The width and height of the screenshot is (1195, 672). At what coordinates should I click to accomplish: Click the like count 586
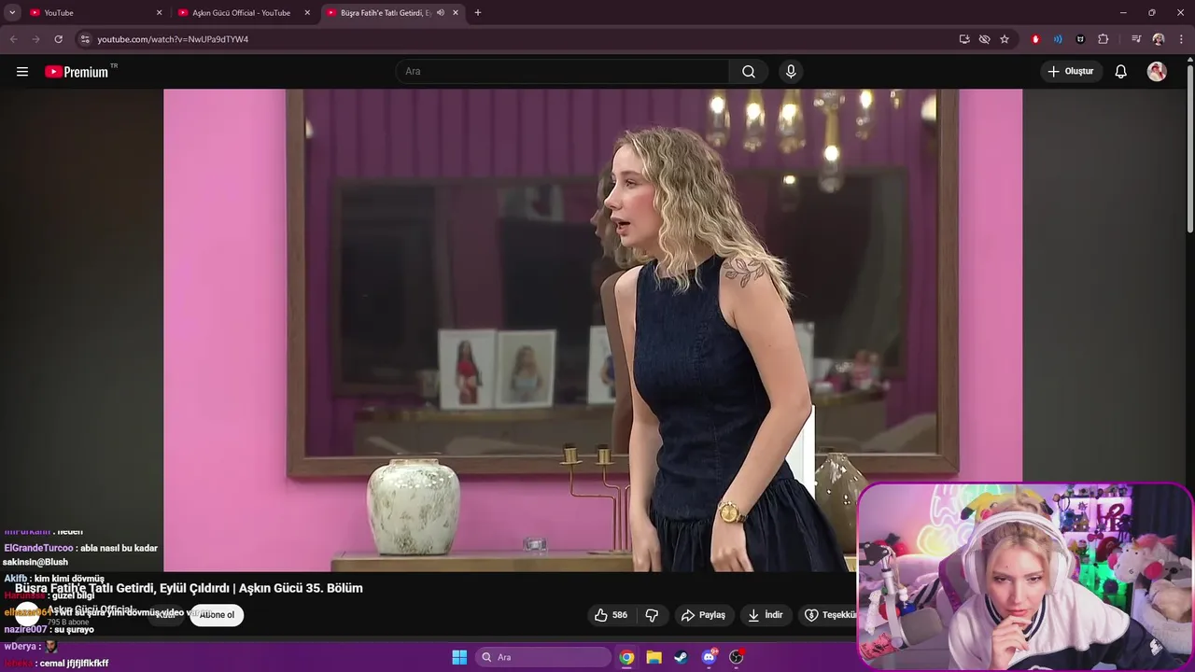[620, 615]
